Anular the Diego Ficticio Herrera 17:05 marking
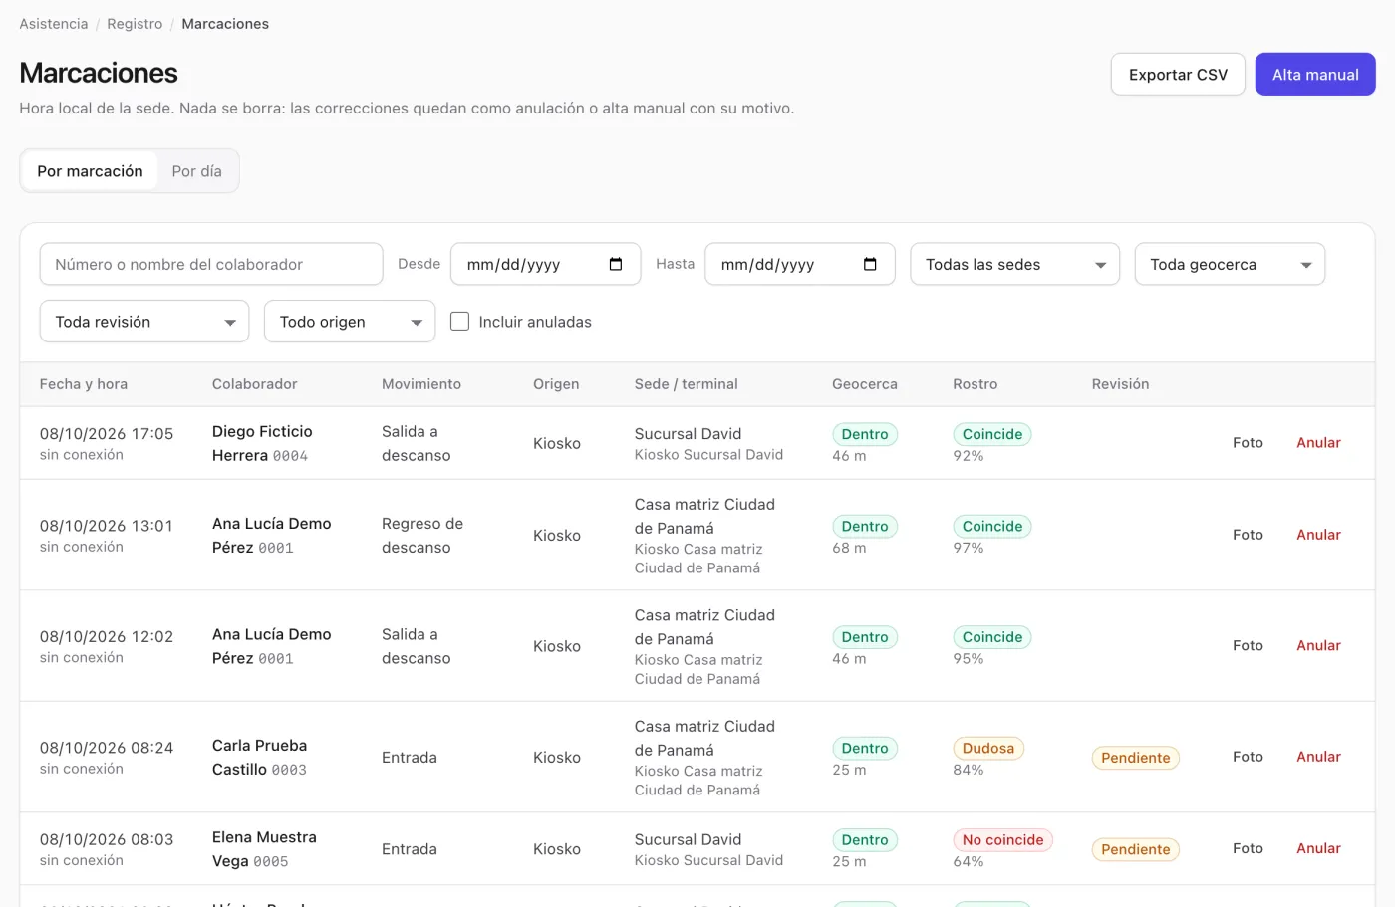This screenshot has width=1395, height=907. coord(1318,443)
